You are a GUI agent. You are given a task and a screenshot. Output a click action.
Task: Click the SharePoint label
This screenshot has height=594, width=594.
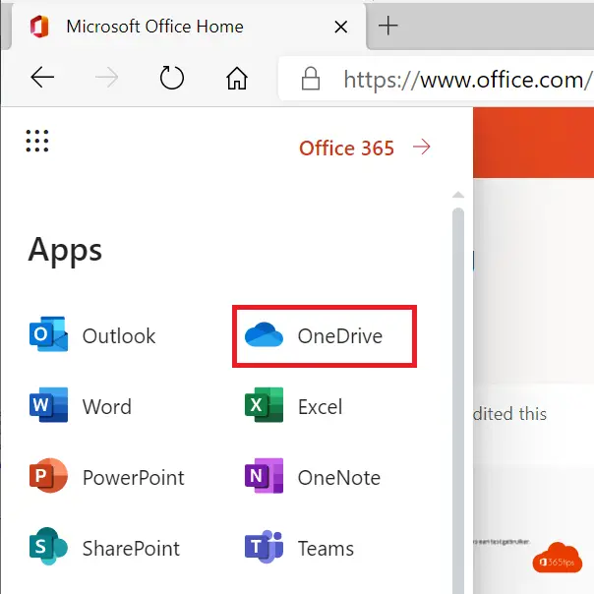(131, 548)
